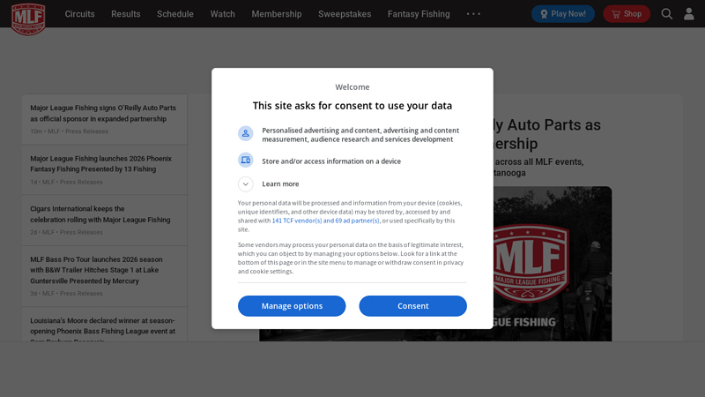Open the Shop button
The height and width of the screenshot is (397, 705).
(627, 14)
